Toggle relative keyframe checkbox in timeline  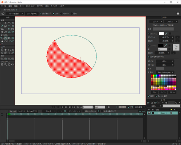pyautogui.click(x=83, y=111)
